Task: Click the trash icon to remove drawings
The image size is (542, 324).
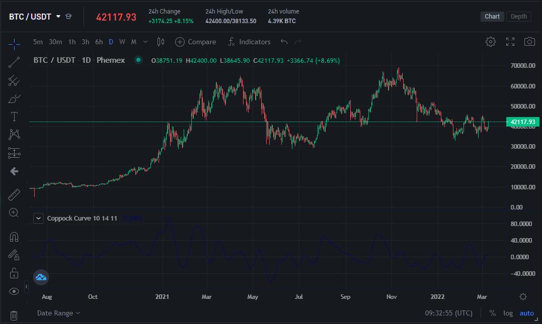Action: 14,315
